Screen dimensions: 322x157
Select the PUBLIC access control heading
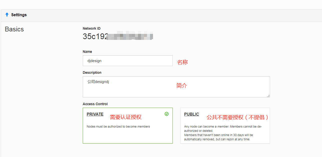click(x=191, y=114)
